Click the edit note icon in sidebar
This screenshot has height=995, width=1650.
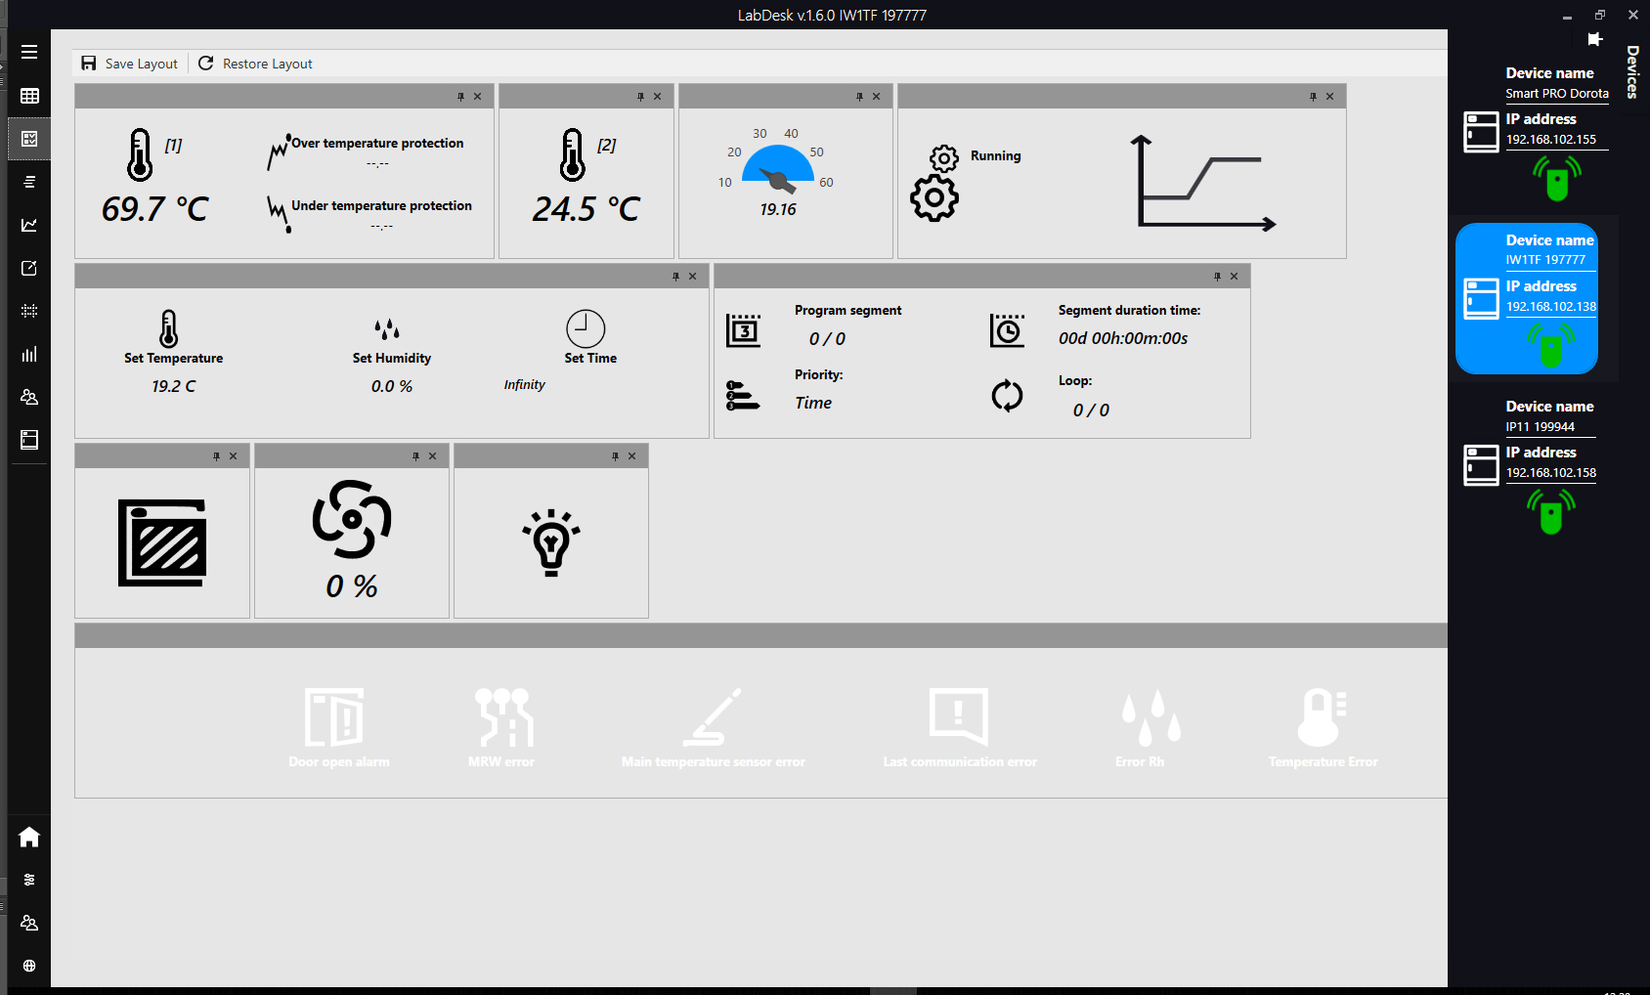[x=29, y=268]
